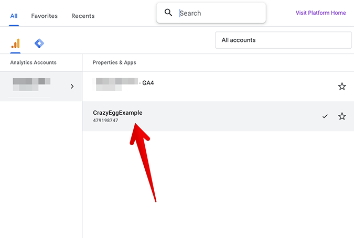This screenshot has width=354, height=238.
Task: Click the Properties & Apps column header
Action: click(x=114, y=62)
